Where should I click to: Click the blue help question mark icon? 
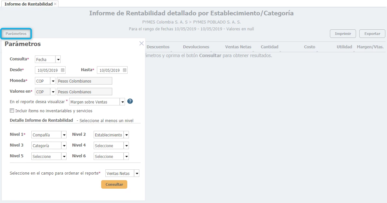130,101
